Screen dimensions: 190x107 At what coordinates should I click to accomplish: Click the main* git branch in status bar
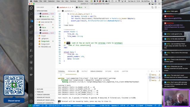[x=37, y=106]
